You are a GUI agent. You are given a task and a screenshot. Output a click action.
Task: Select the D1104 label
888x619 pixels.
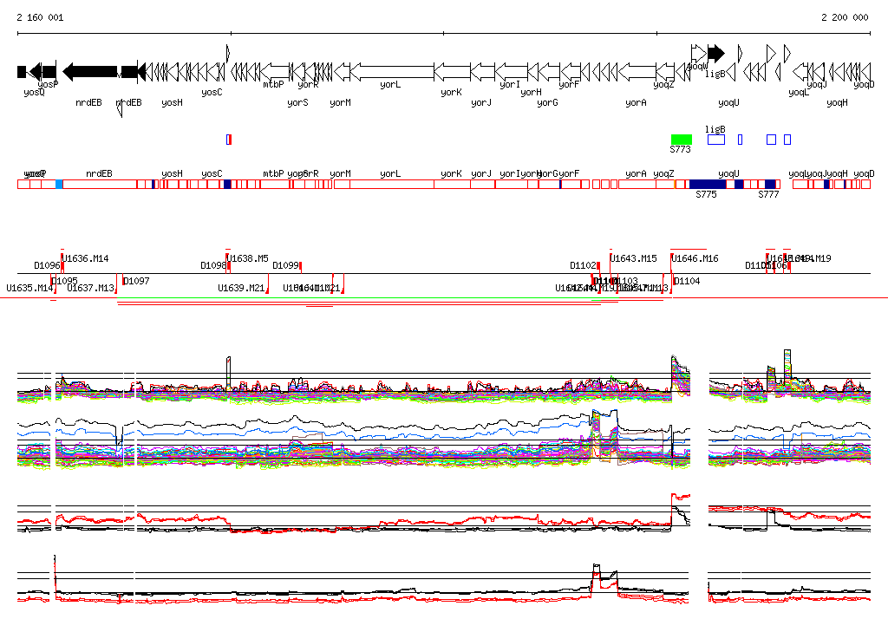[687, 281]
